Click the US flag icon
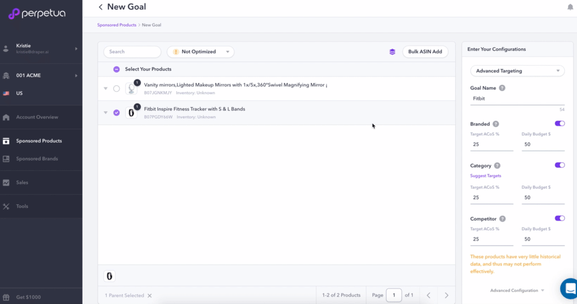Image resolution: width=577 pixels, height=304 pixels. [6, 93]
